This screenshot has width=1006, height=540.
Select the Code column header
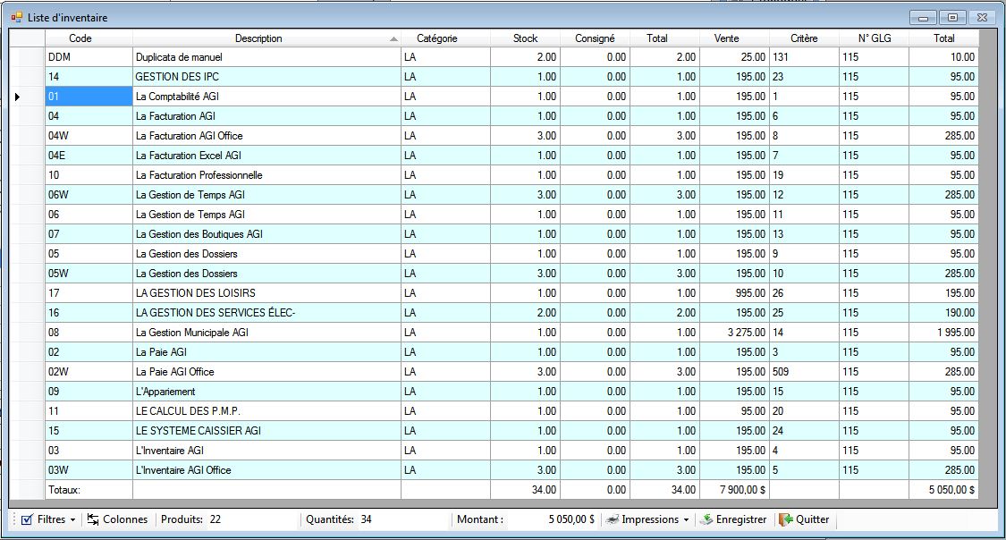[80, 38]
